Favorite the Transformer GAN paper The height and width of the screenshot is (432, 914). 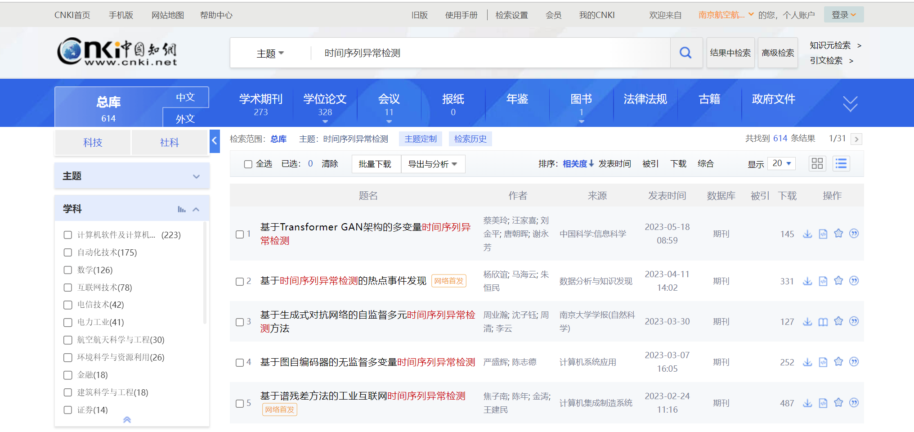(x=838, y=233)
